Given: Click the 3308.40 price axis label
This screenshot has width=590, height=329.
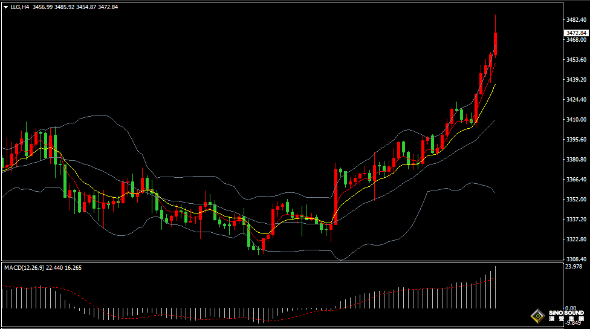Looking at the screenshot, I should [576, 259].
